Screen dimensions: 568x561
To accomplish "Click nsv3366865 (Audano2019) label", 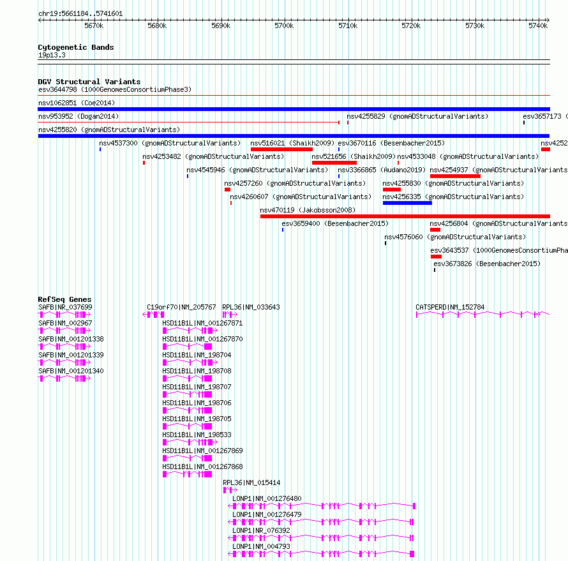I will click(x=382, y=170).
